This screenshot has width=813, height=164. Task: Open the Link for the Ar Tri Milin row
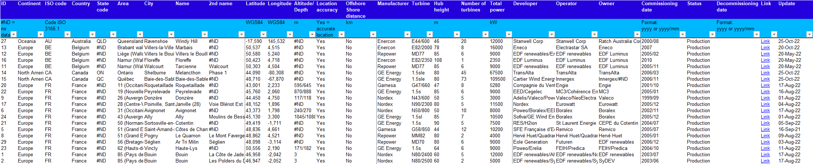(x=765, y=142)
